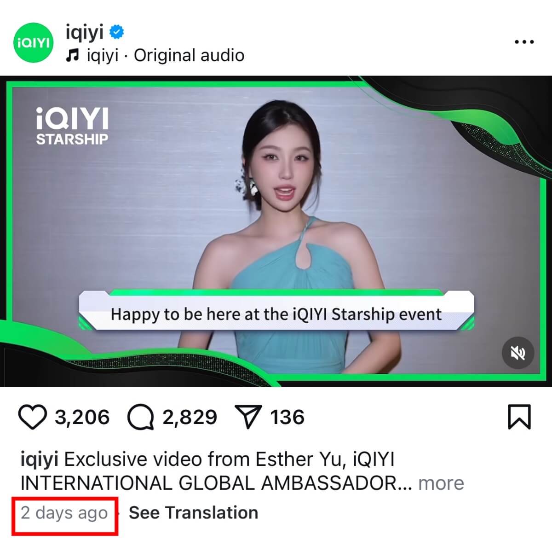Save the post with the bookmark icon
Image resolution: width=552 pixels, height=558 pixels.
pos(519,417)
